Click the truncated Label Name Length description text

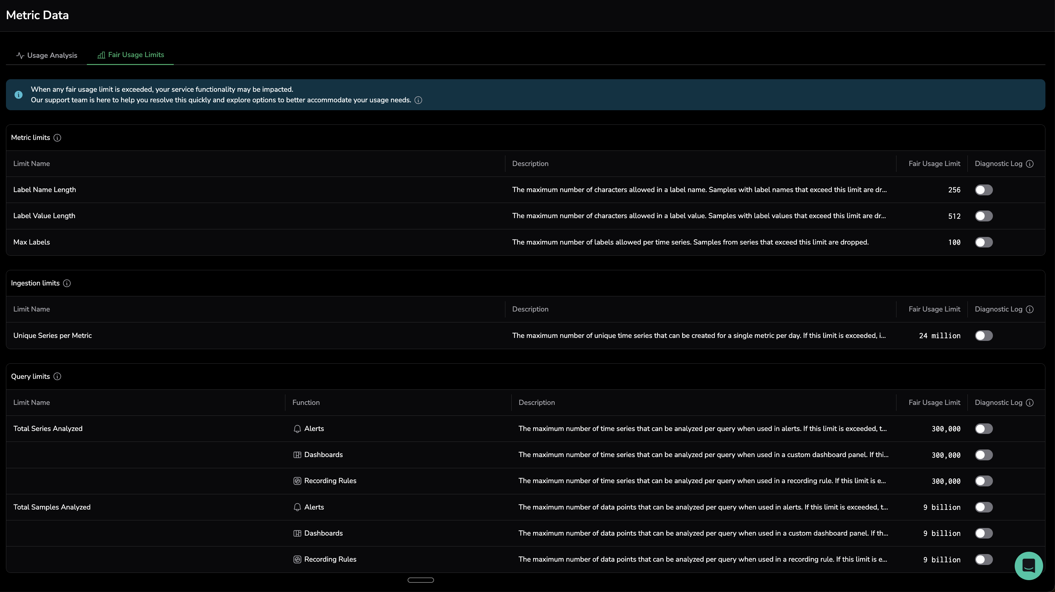(x=699, y=190)
